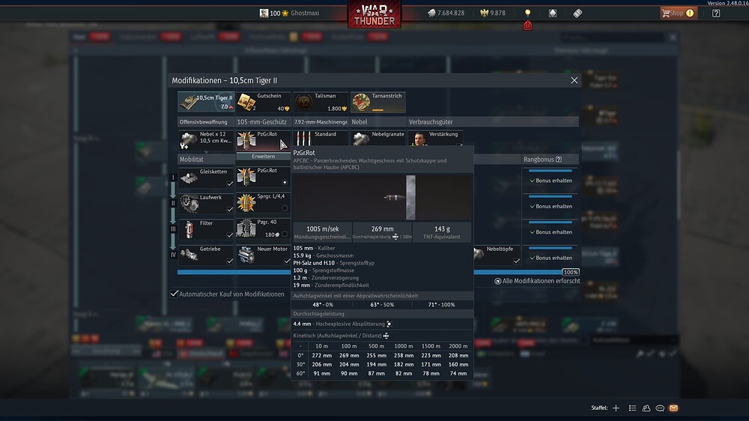Image resolution: width=749 pixels, height=421 pixels.
Task: Open the Golden Eagles balance 9.878
Action: click(x=493, y=13)
